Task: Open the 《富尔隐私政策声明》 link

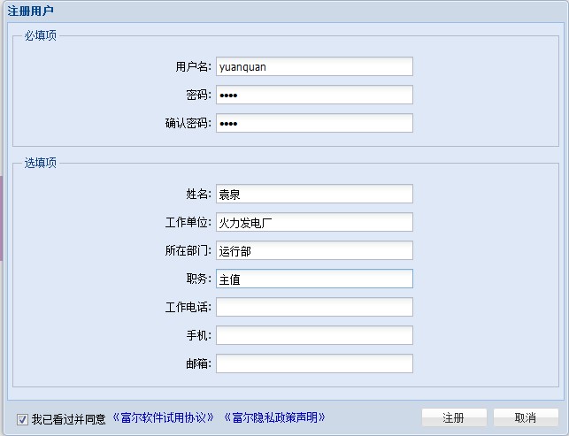Action: tap(274, 418)
